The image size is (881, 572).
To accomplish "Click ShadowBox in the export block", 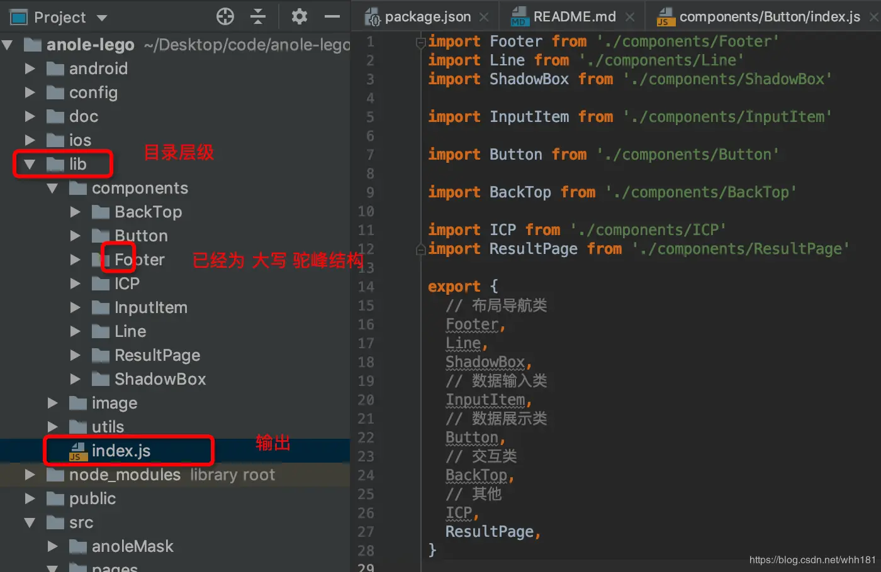I will 485,362.
